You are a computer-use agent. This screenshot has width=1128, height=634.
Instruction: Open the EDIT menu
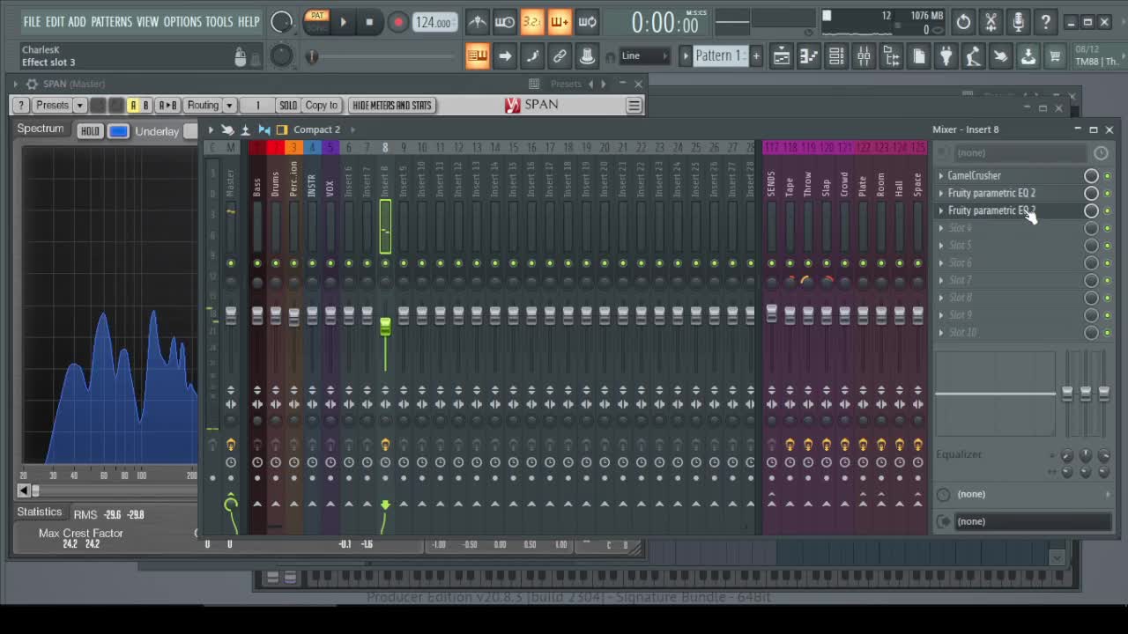55,22
